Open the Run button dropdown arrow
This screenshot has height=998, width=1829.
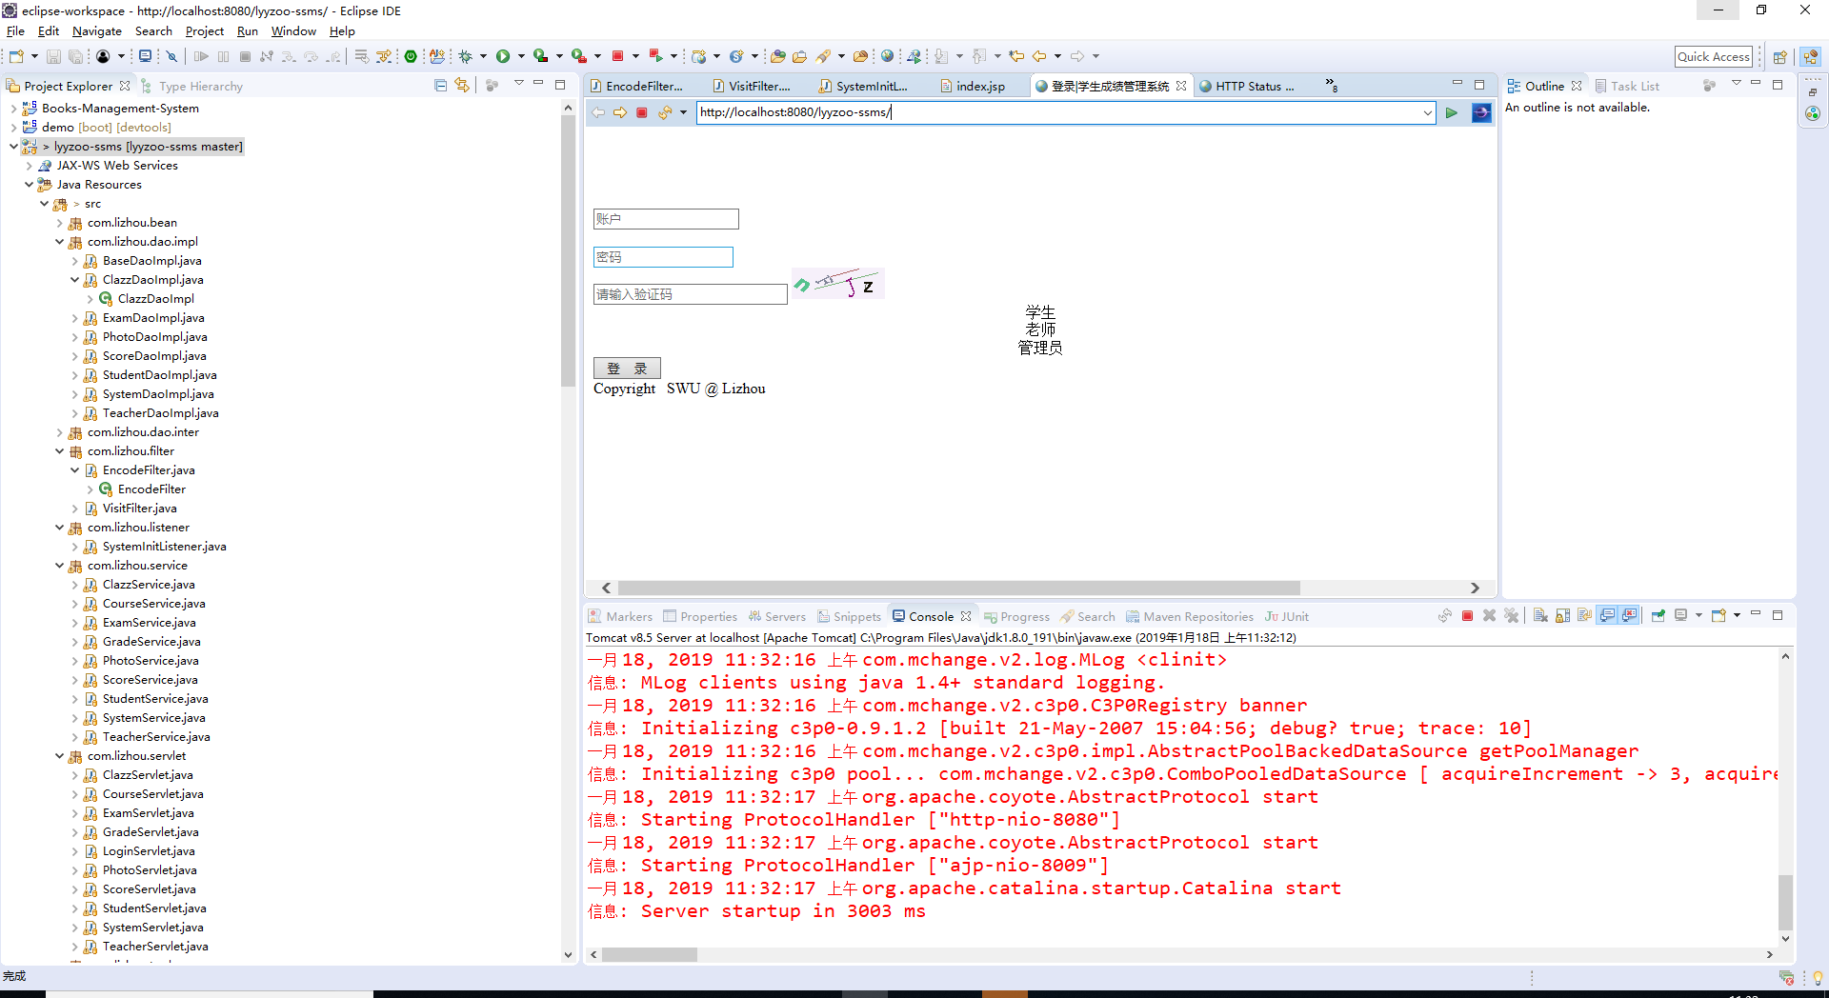(521, 56)
